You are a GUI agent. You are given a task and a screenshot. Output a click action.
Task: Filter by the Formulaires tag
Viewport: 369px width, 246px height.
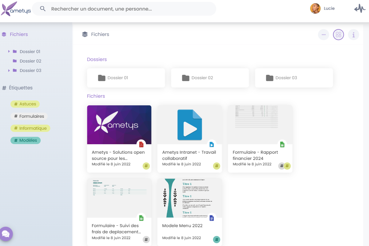click(29, 116)
